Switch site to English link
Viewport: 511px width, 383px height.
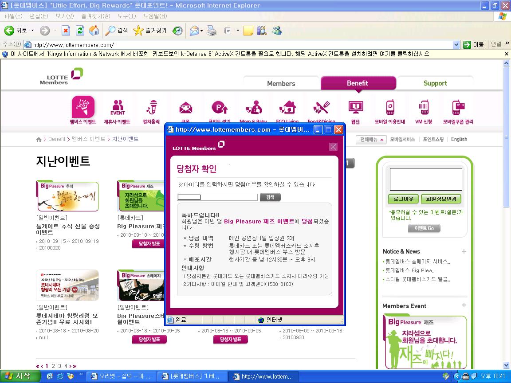[x=459, y=139]
